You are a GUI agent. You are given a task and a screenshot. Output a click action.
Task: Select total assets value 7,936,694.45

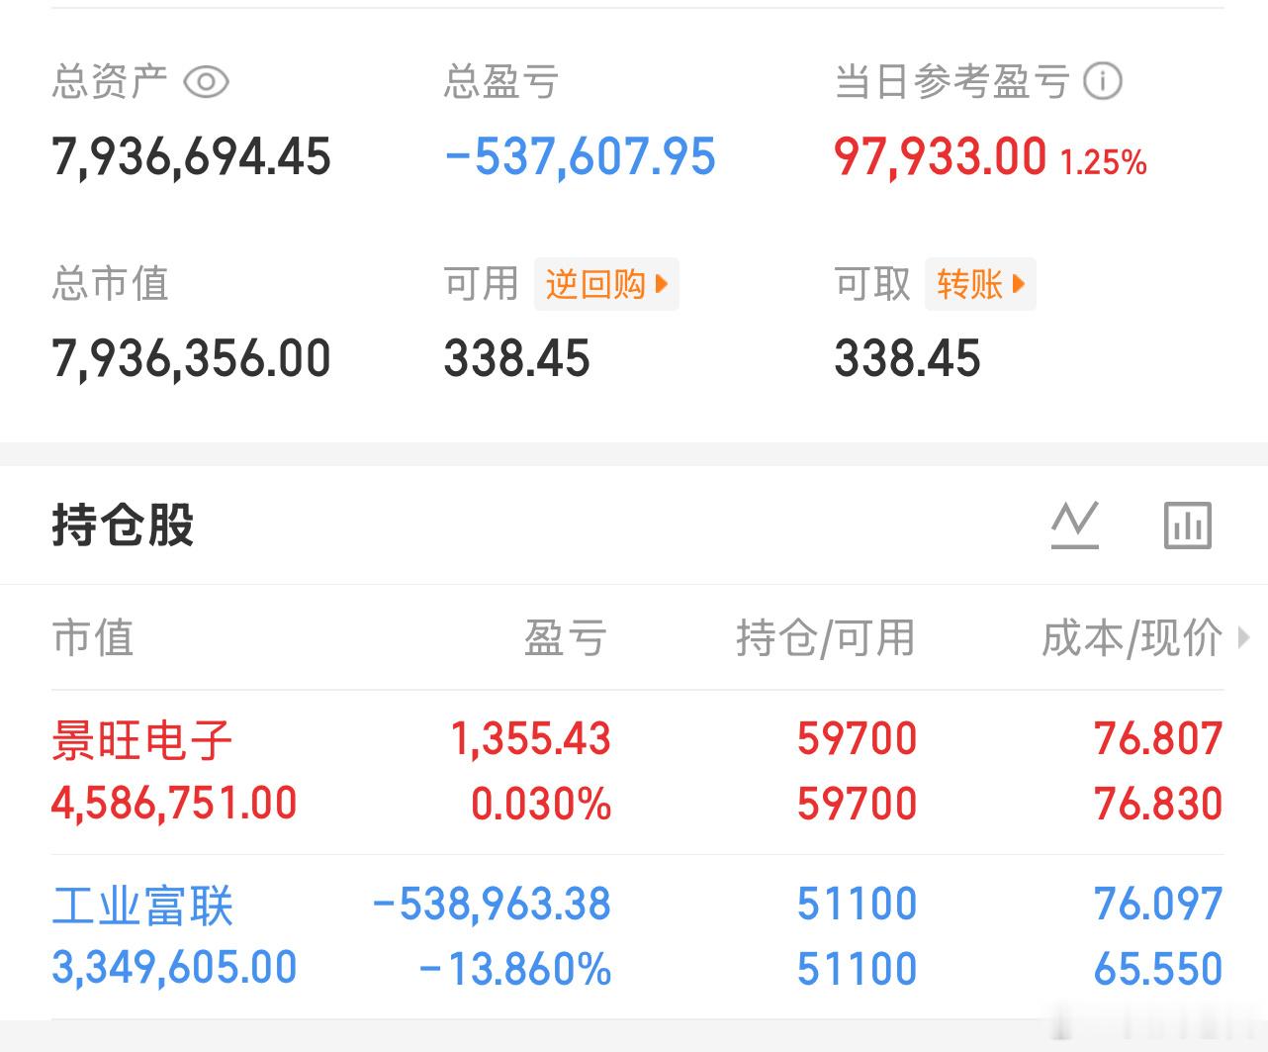pyautogui.click(x=191, y=157)
